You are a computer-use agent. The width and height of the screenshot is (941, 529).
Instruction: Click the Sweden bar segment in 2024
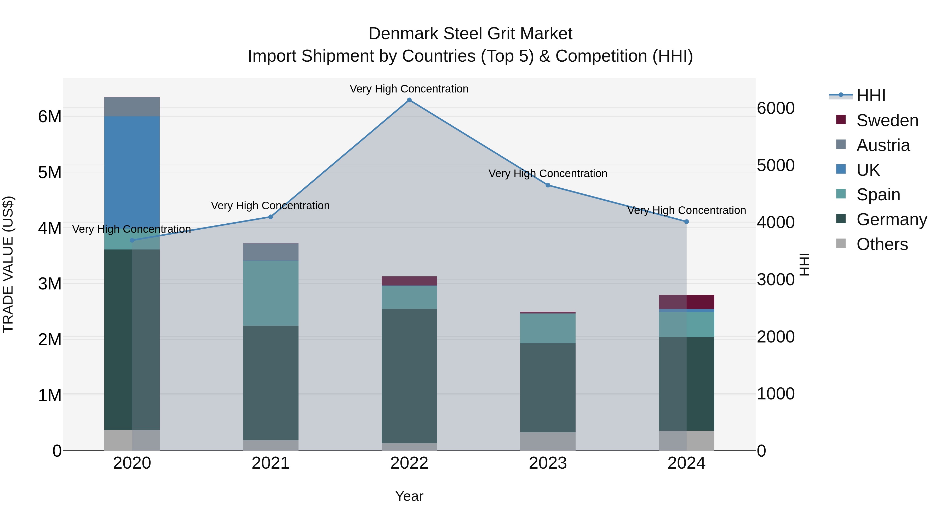tap(686, 302)
